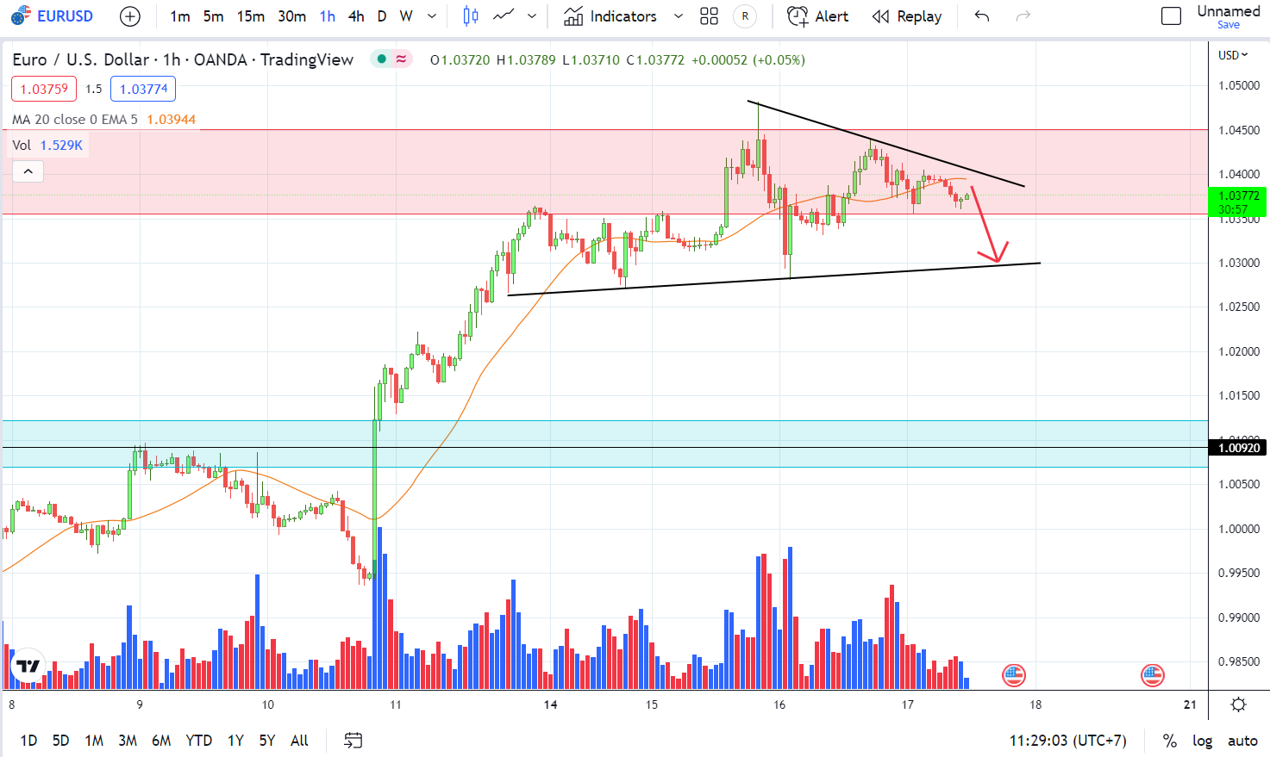Viewport: 1270px width, 757px height.
Task: Add symbol to compare with plus icon
Action: [x=129, y=16]
